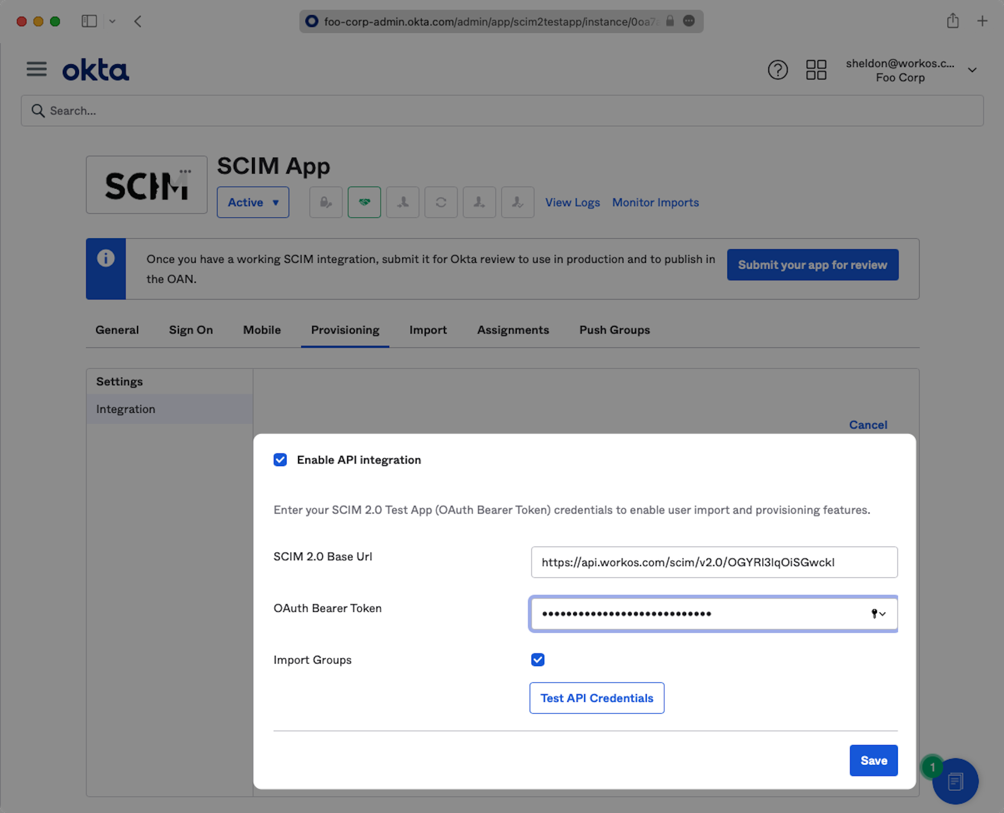Click the user checkmark icon
1004x813 pixels.
[517, 202]
